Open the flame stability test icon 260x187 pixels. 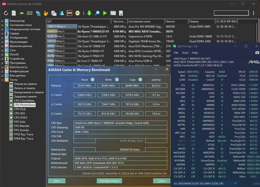tap(46, 13)
